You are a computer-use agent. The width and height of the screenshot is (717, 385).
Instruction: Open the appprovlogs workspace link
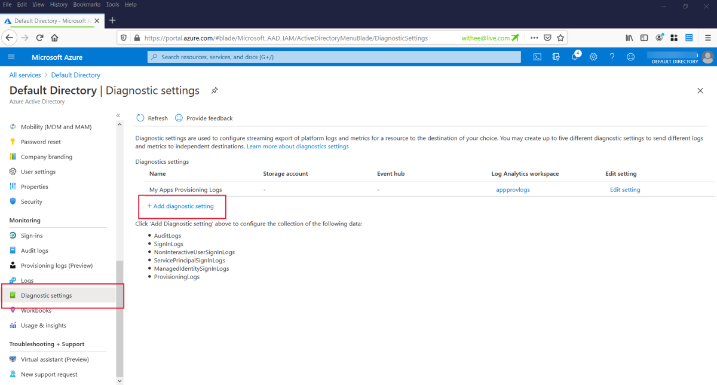coord(513,190)
